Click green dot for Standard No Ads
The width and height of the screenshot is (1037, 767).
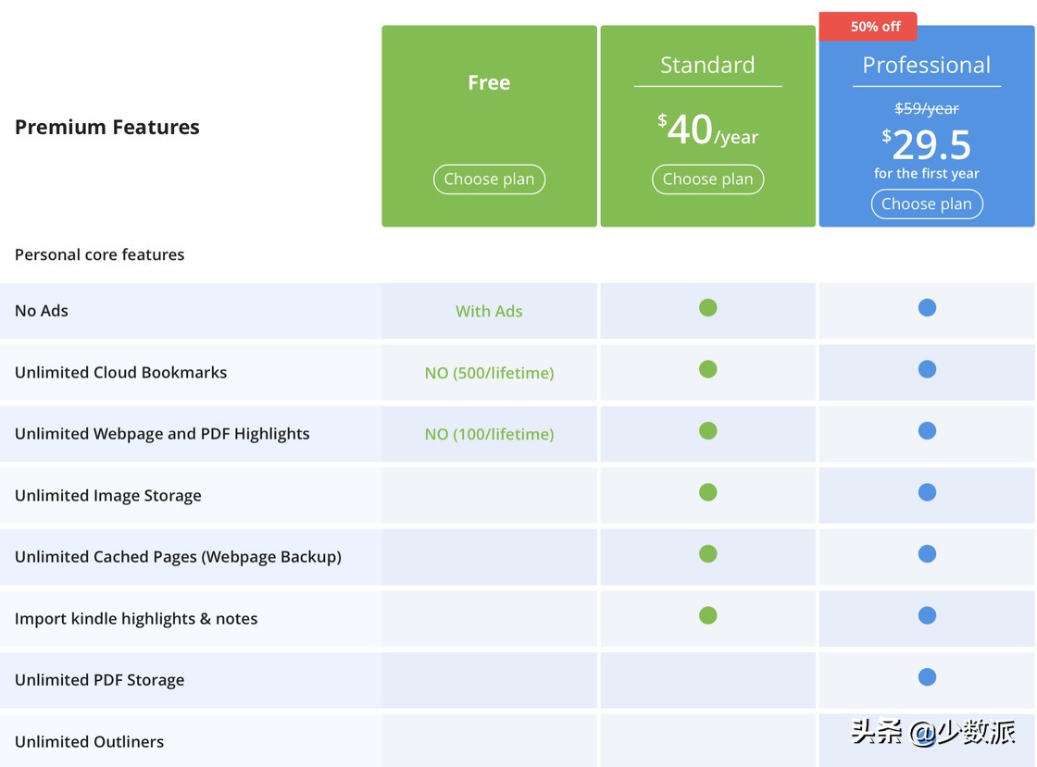[x=707, y=308]
